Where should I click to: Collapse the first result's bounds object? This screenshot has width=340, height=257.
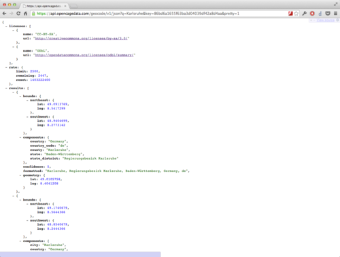(x=20, y=96)
